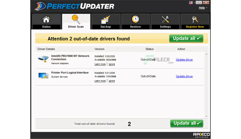The width and height of the screenshot is (241, 139).
Task: Click the top Update all button
Action: coord(186,38)
